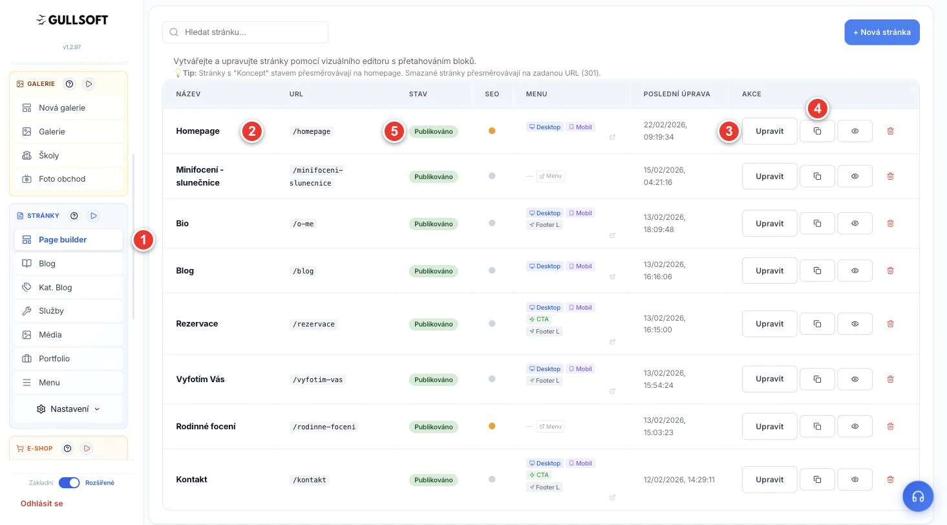Click the external link icon in Bio menu cell
Screen dimensions: 947x525
click(612, 235)
